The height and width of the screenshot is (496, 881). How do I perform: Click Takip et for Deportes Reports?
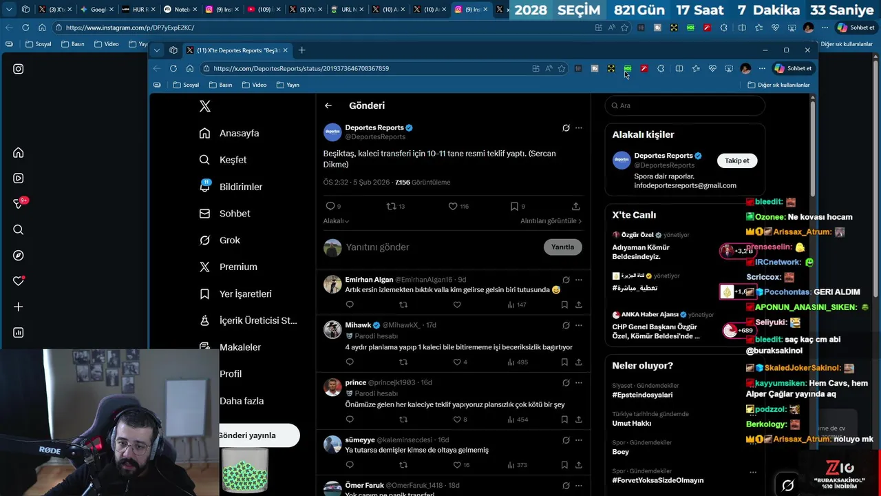(736, 161)
